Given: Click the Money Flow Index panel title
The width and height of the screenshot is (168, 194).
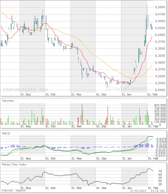Looking at the screenshot, I should pos(14,164).
